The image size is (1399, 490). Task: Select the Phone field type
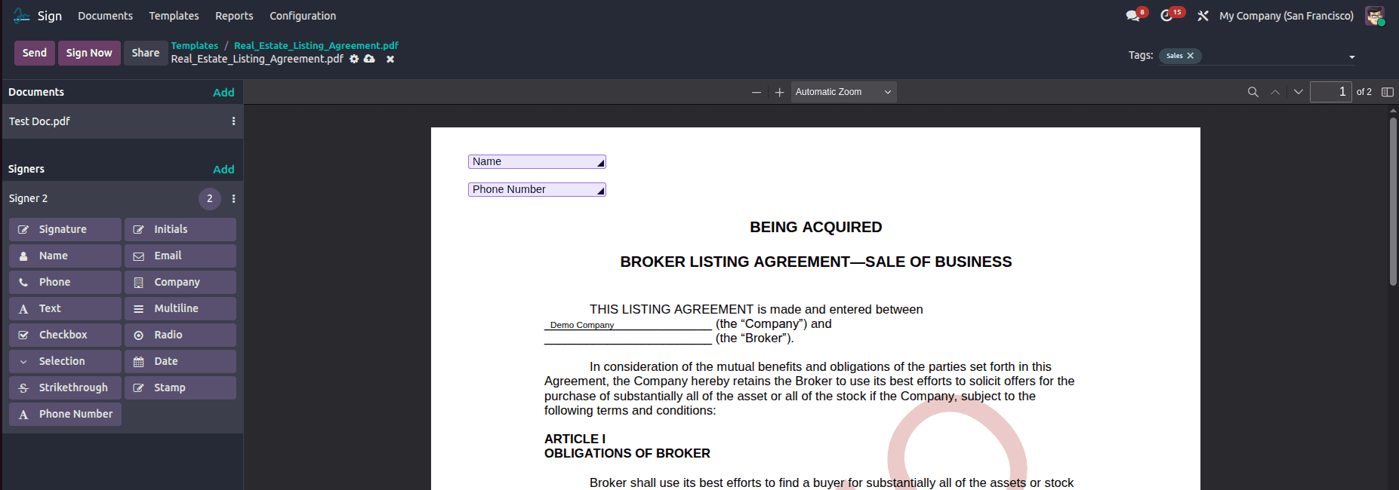[x=65, y=282]
